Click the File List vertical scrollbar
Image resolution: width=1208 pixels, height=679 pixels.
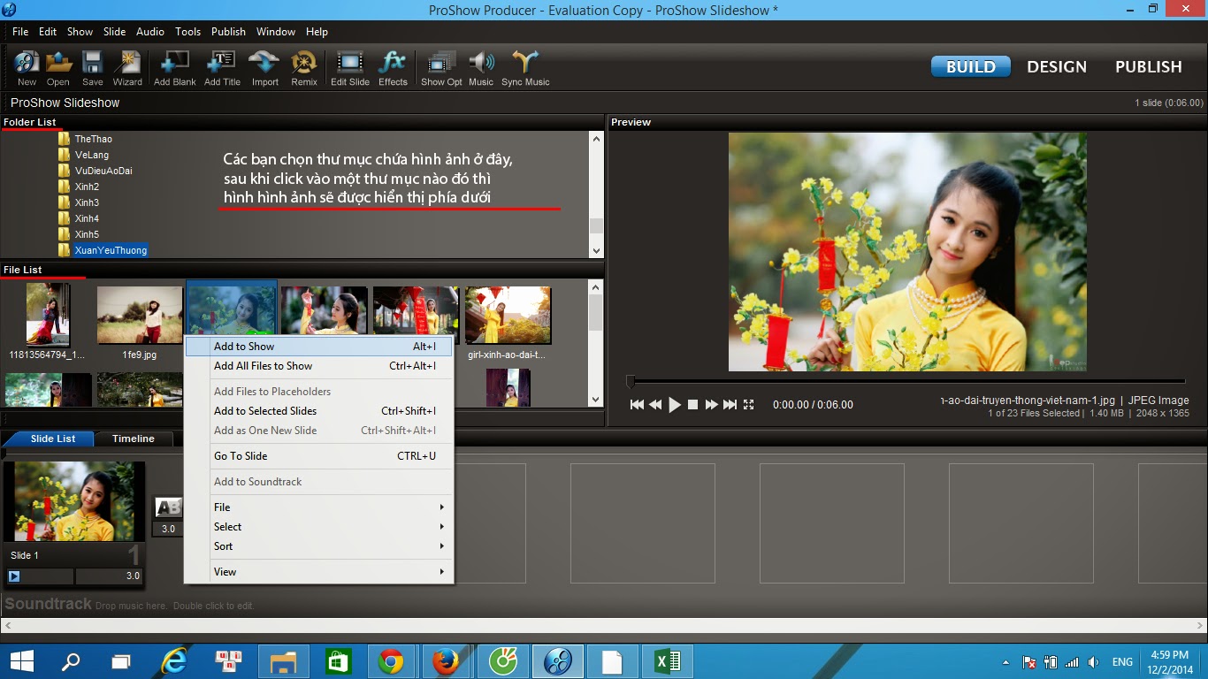click(x=596, y=343)
